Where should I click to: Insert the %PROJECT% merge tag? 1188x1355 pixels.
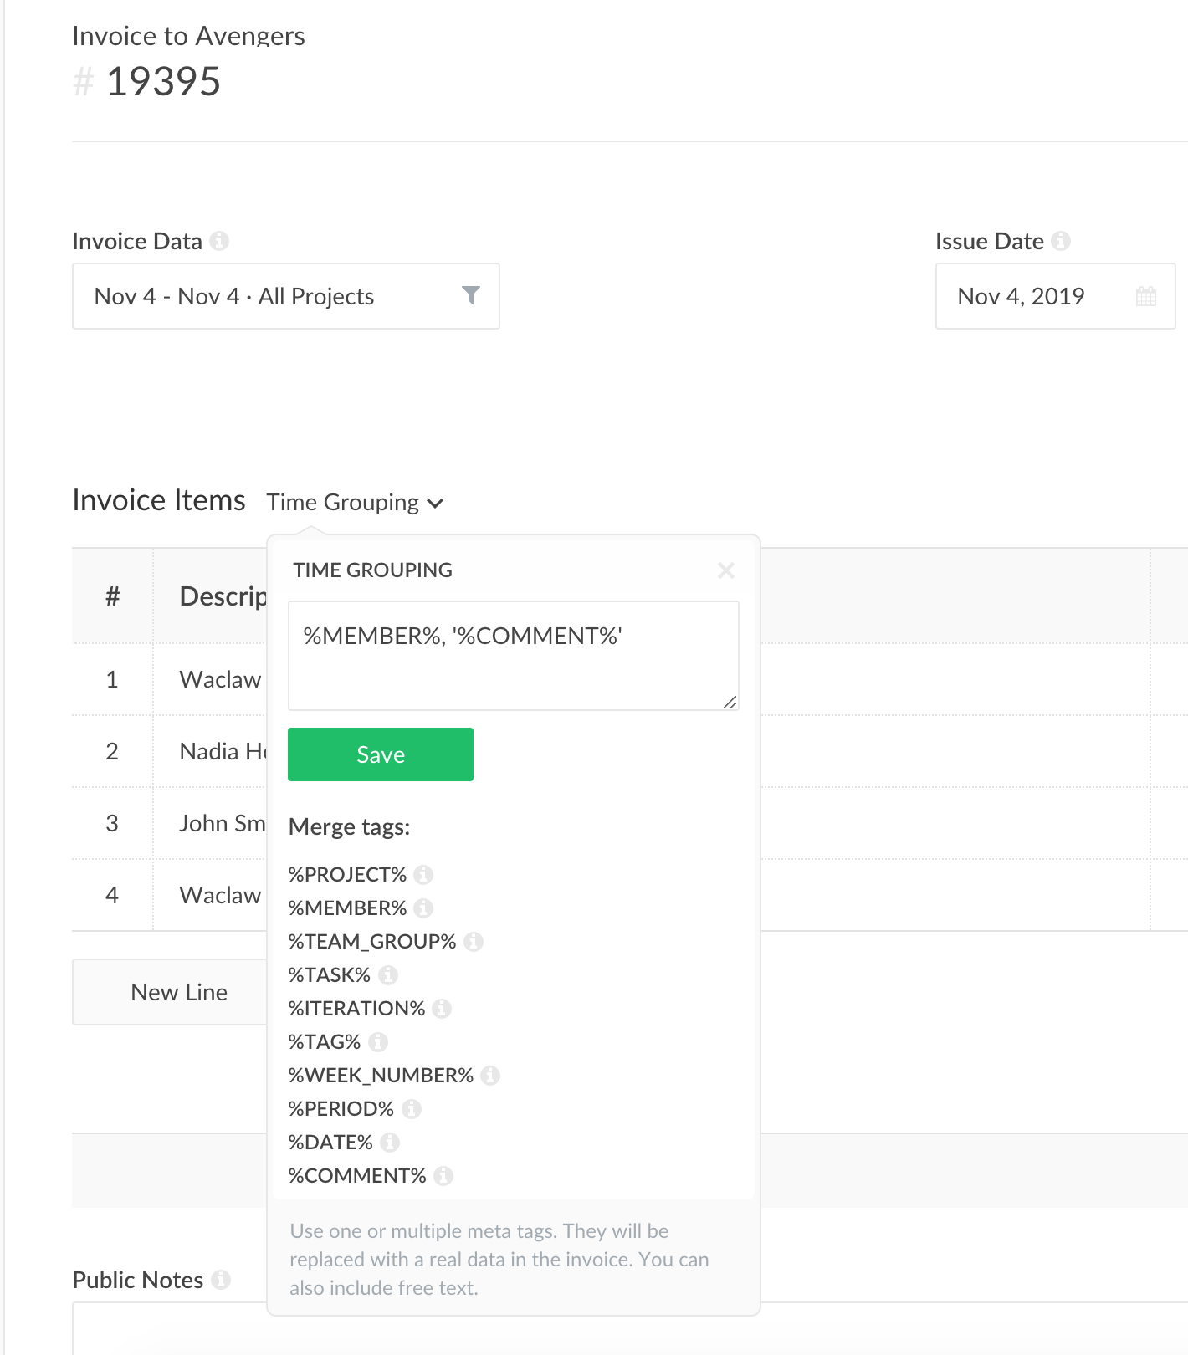point(347,875)
